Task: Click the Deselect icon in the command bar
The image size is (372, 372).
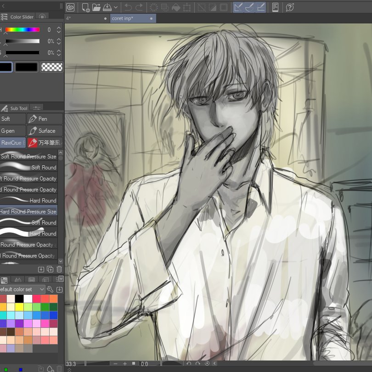Action: click(202, 7)
